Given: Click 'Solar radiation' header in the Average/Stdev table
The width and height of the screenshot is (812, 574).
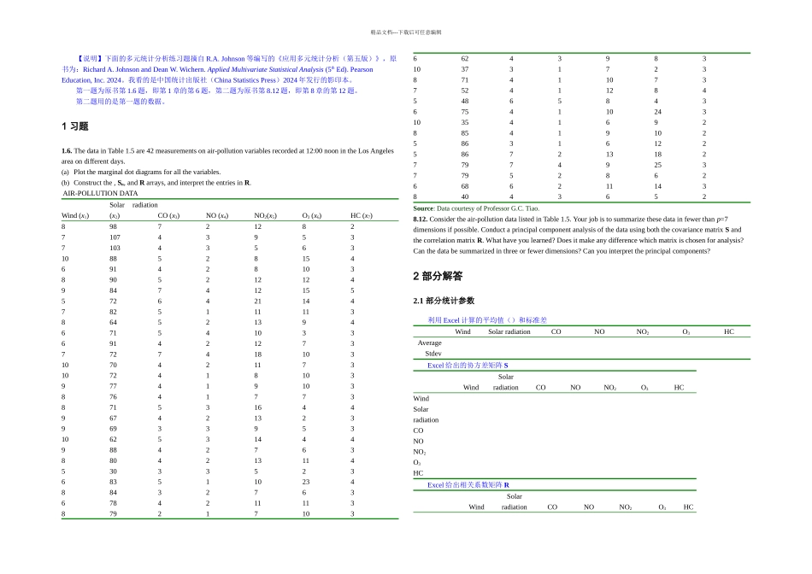Looking at the screenshot, I should pyautogui.click(x=509, y=331).
